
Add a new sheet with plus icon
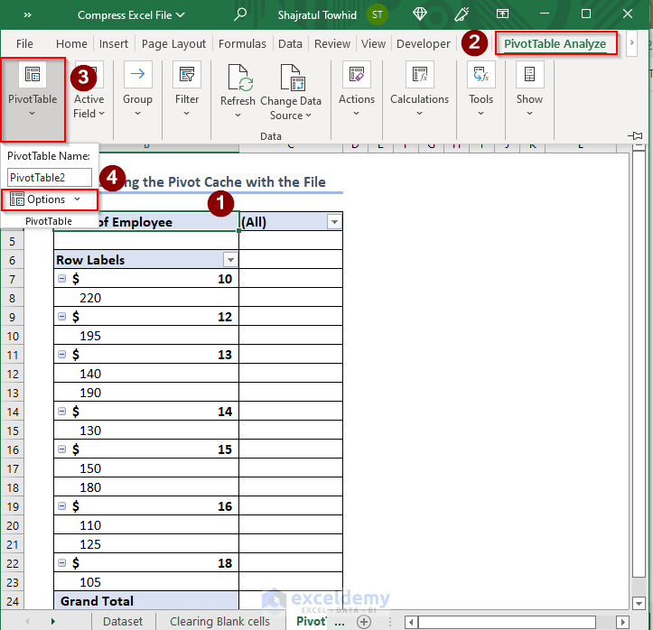(364, 622)
